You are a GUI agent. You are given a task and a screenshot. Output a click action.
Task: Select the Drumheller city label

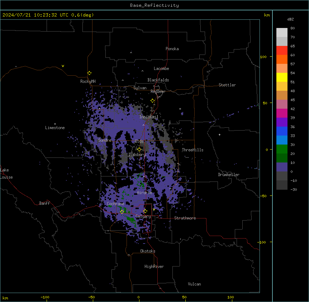click(229, 175)
